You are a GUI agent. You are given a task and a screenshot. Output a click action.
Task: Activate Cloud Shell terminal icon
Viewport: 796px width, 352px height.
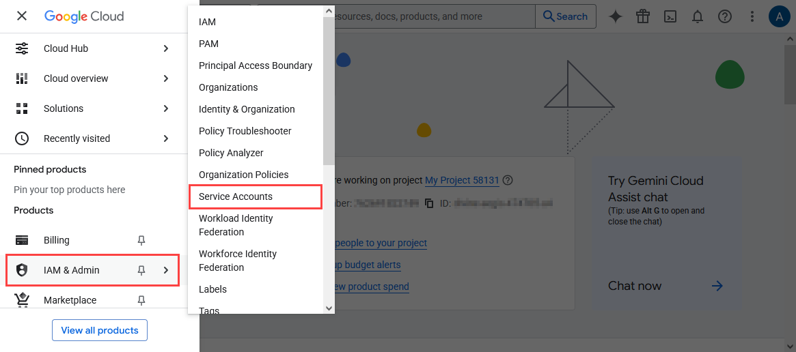click(670, 16)
